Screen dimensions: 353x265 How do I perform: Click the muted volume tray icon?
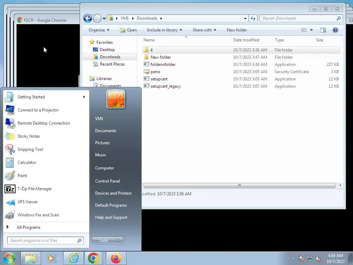(318, 258)
